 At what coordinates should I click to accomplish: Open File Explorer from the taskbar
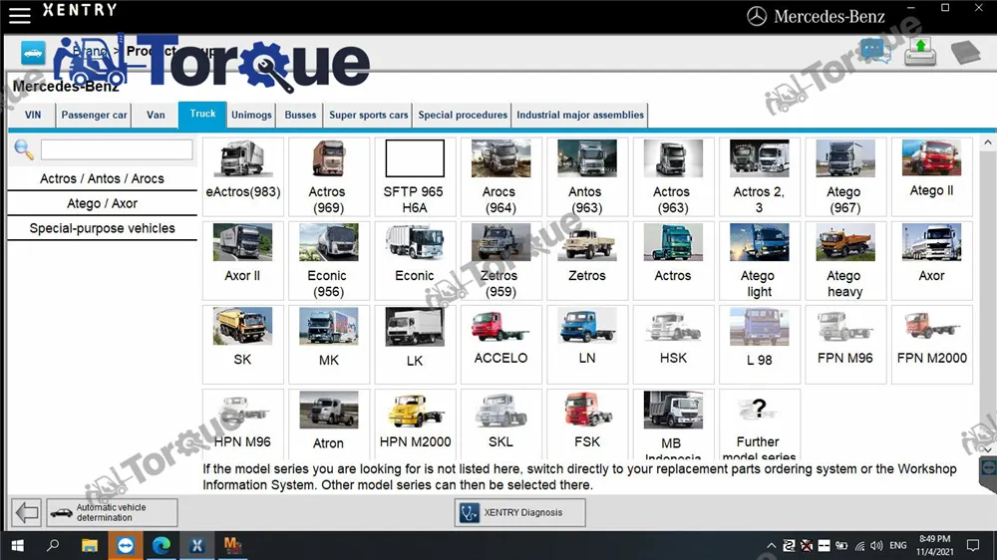(x=89, y=545)
